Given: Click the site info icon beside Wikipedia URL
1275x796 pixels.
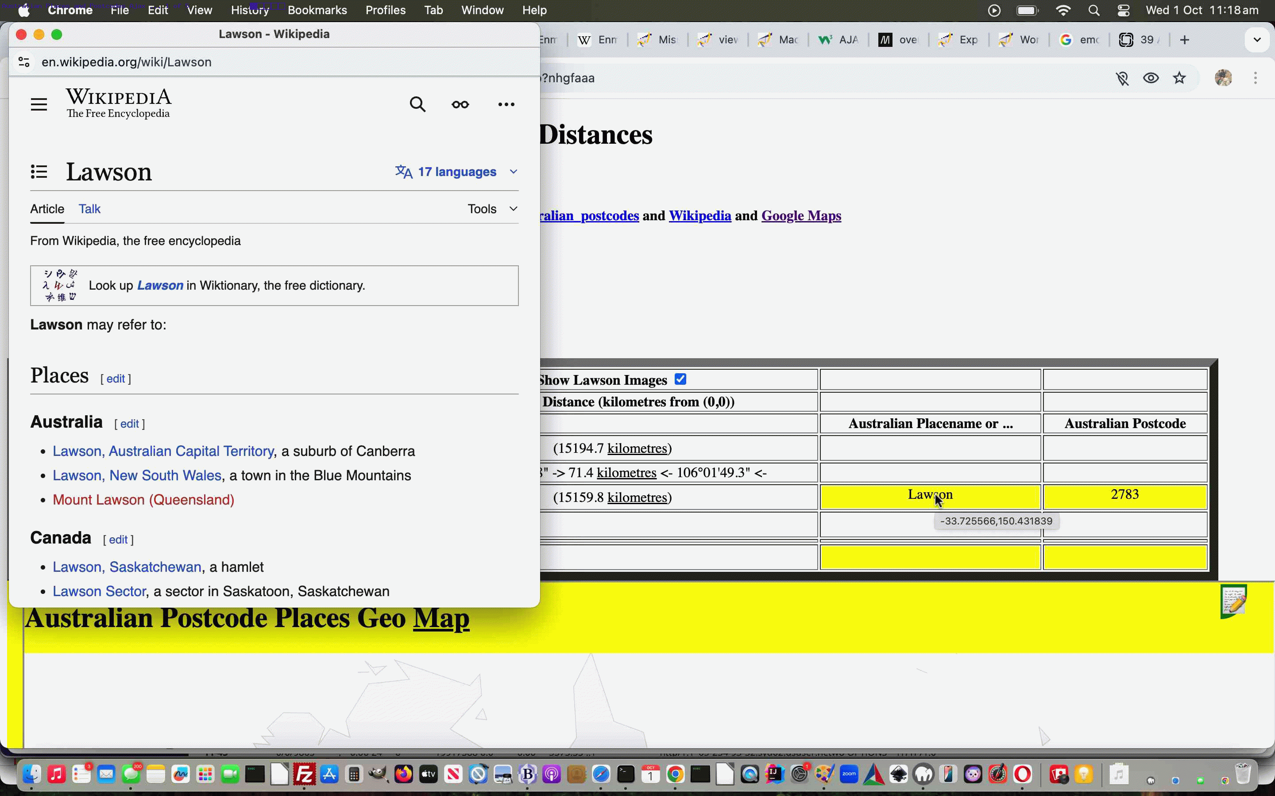Looking at the screenshot, I should pyautogui.click(x=24, y=62).
